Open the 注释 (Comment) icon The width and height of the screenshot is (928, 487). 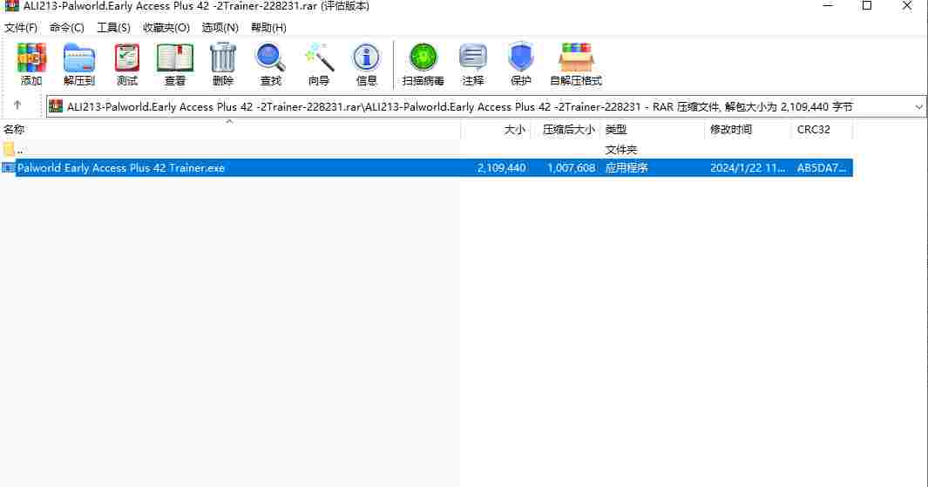point(473,57)
